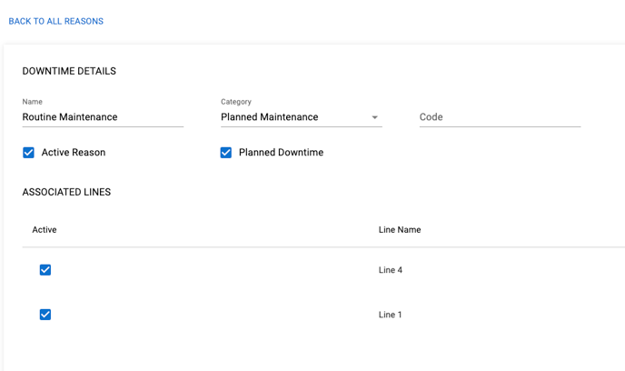Click the Line Name column header
Viewport: 625px width, 371px height.
pyautogui.click(x=400, y=230)
